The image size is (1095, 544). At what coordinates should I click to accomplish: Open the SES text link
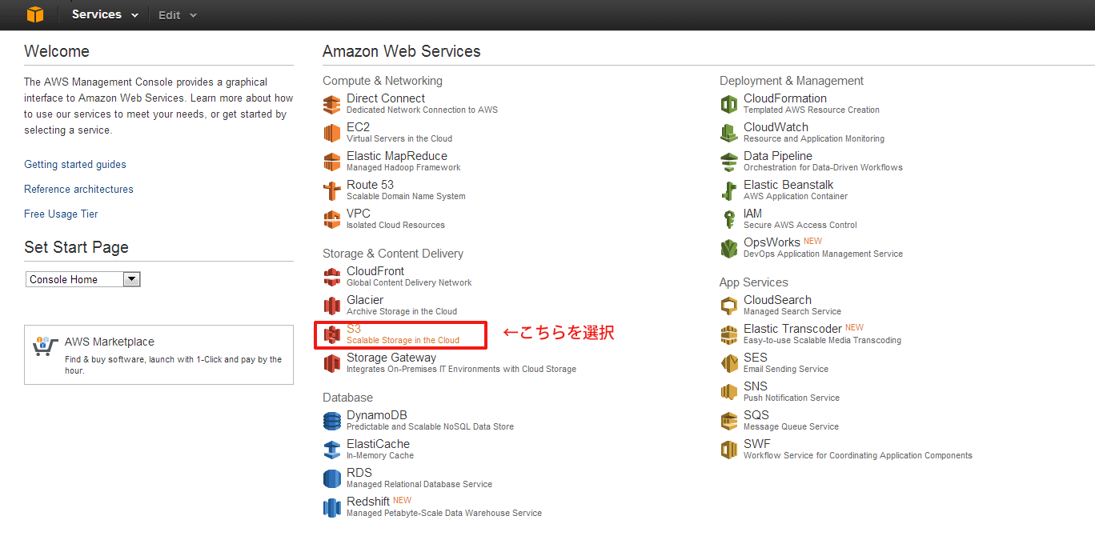[x=756, y=358]
